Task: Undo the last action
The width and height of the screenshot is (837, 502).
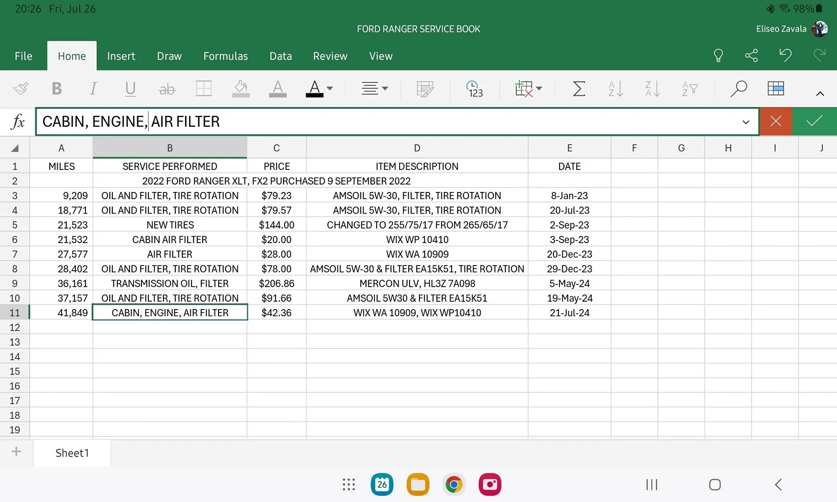Action: click(785, 55)
